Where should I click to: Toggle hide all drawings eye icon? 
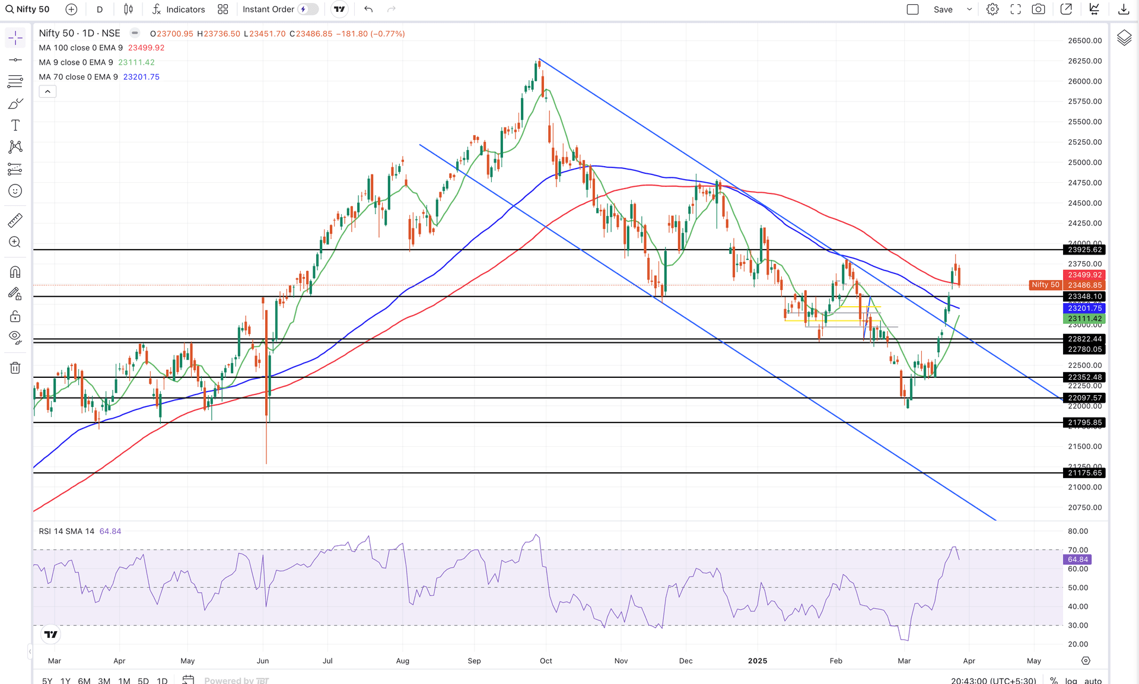pyautogui.click(x=15, y=338)
